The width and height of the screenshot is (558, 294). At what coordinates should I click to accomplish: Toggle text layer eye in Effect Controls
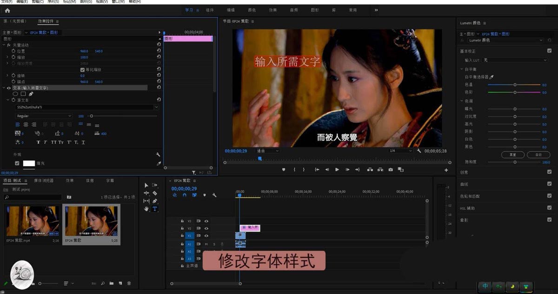(x=9, y=87)
